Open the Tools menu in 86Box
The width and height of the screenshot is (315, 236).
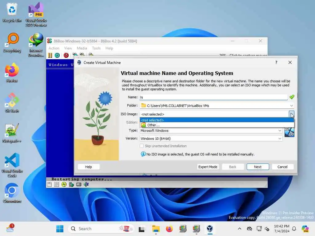click(x=96, y=48)
